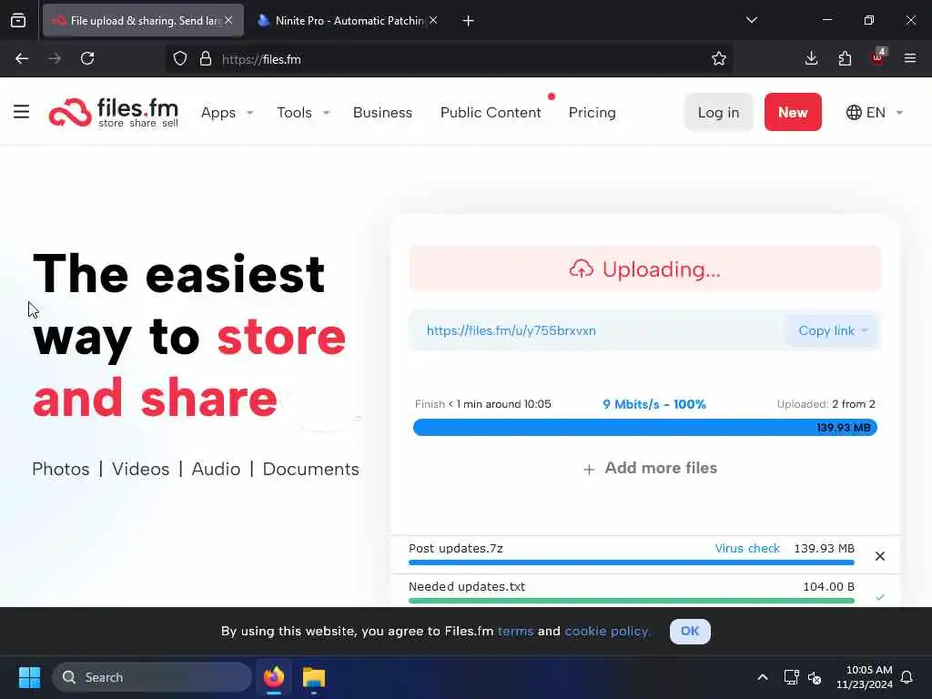Click the Firefox taskbar icon
Image resolution: width=932 pixels, height=699 pixels.
click(274, 677)
